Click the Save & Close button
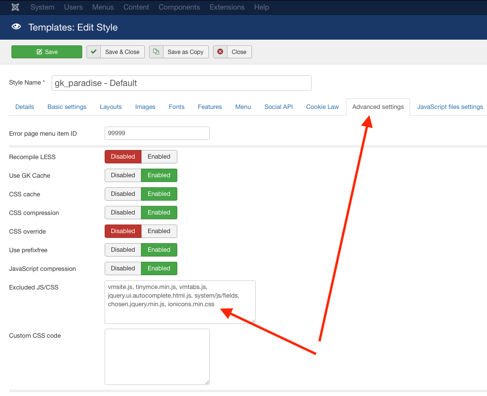The image size is (487, 396). point(116,52)
